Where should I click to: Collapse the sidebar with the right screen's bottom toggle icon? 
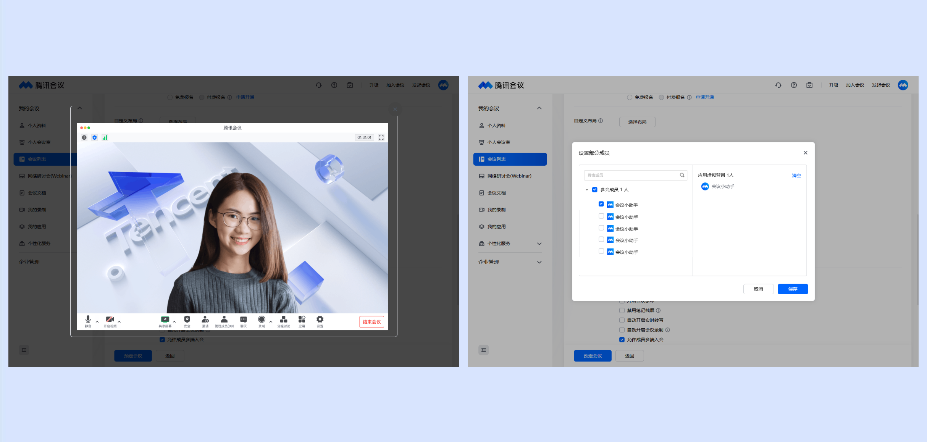pos(484,350)
